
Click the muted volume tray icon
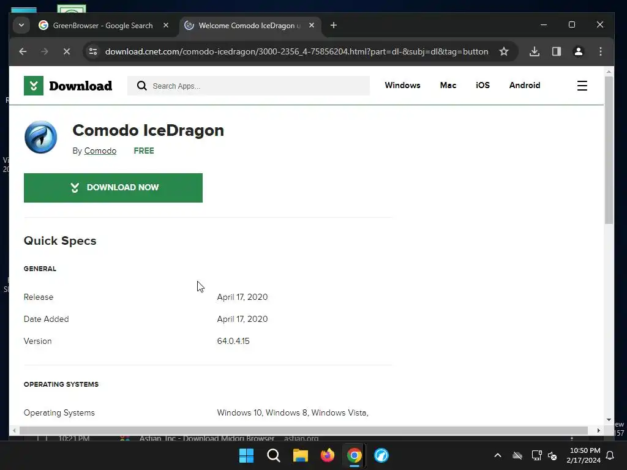point(552,455)
